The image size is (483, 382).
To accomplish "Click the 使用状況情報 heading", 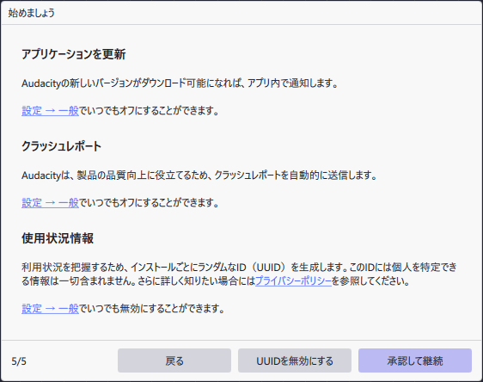I will point(58,238).
